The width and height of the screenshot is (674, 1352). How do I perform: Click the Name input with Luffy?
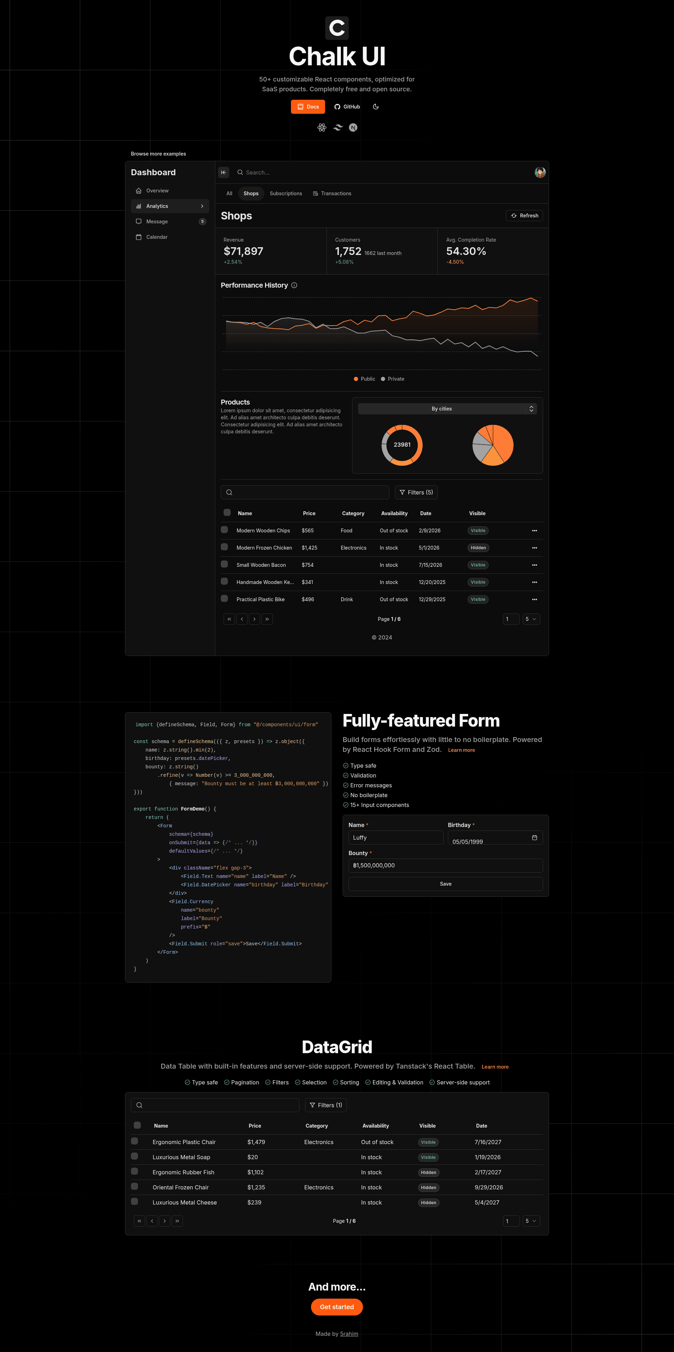point(396,838)
